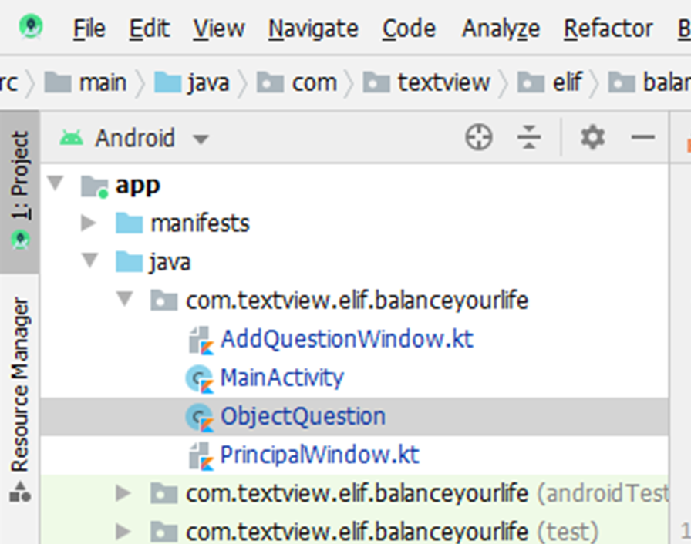Hide the Project tool window

tap(642, 137)
